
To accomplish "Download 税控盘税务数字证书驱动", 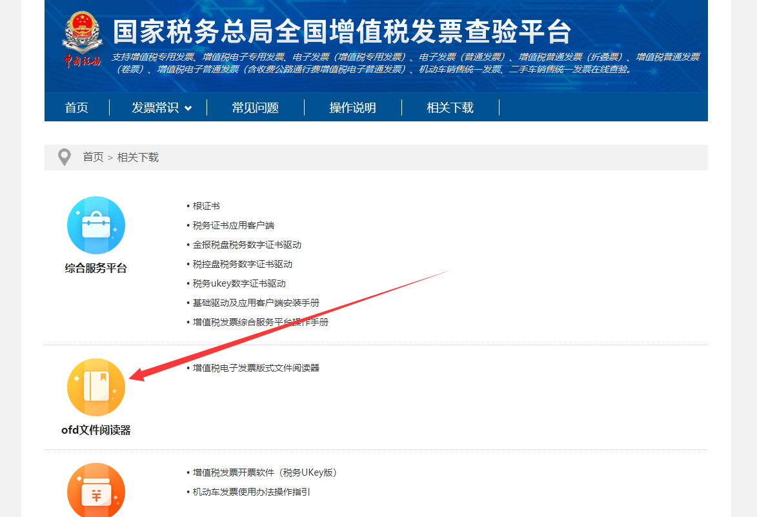I will click(242, 264).
